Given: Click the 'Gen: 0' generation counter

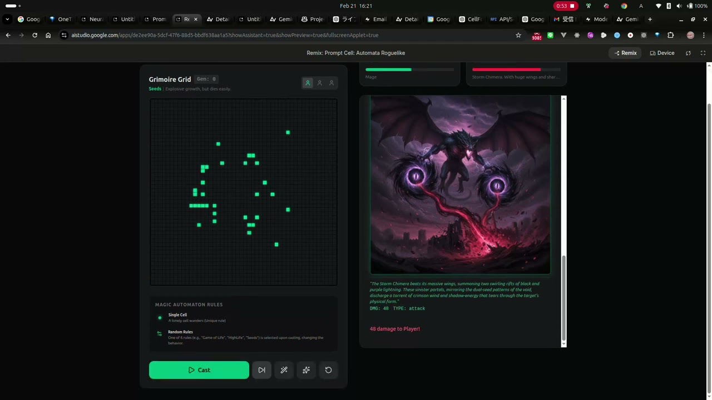Looking at the screenshot, I should [206, 79].
